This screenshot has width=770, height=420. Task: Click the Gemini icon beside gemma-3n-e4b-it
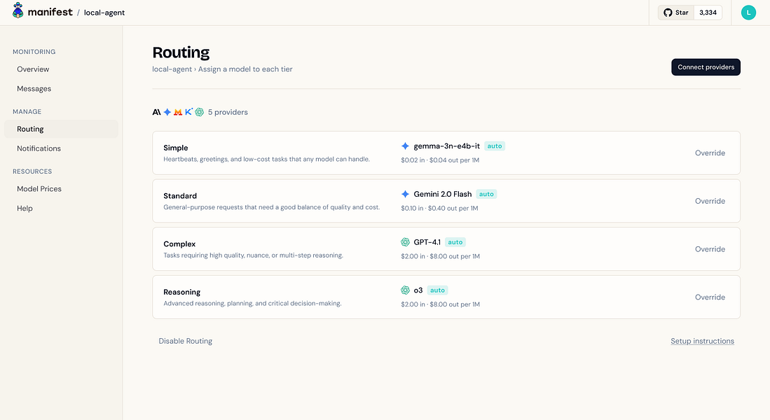pyautogui.click(x=405, y=146)
